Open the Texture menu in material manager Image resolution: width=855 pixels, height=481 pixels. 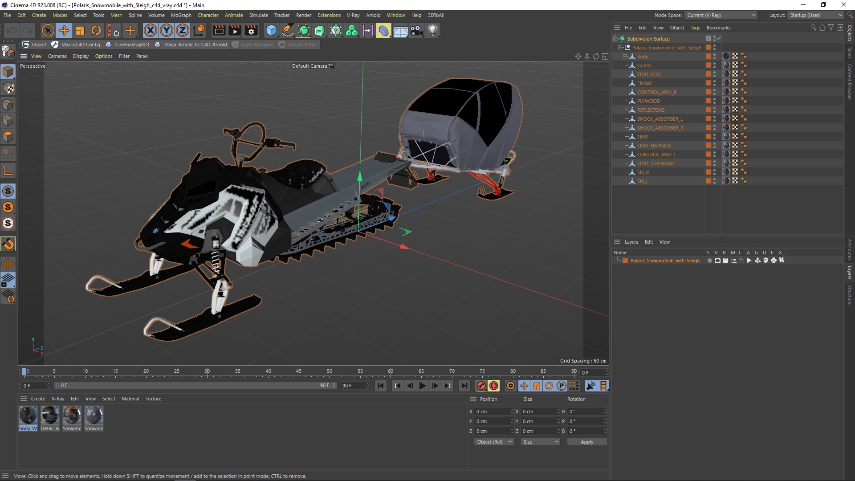(x=153, y=399)
